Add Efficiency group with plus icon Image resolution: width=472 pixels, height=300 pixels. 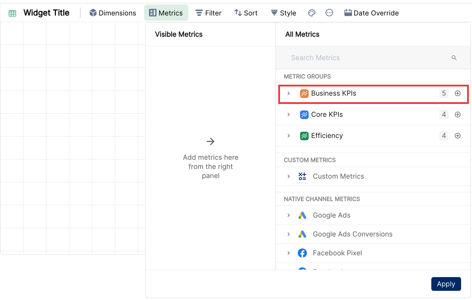pos(458,136)
